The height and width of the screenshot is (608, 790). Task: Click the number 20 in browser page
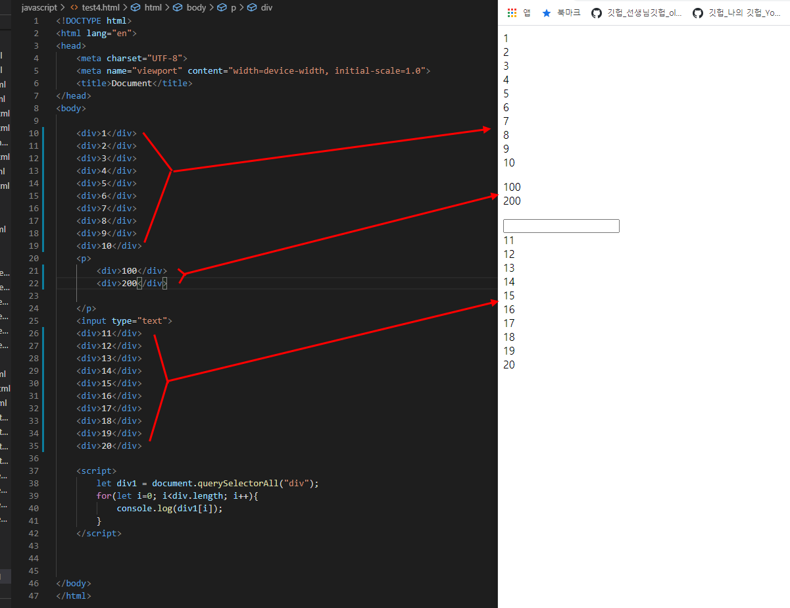point(509,365)
